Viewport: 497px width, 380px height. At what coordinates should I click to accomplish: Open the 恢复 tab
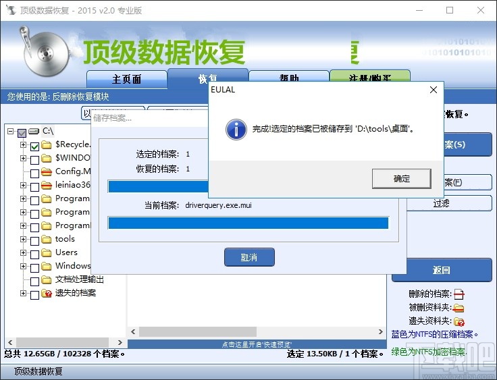(x=207, y=78)
